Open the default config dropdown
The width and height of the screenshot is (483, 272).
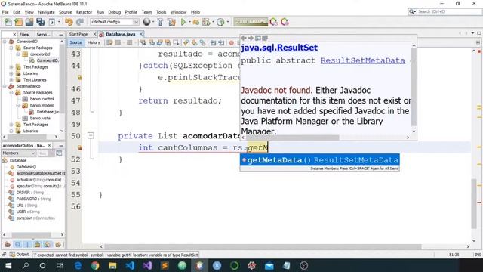click(114, 22)
